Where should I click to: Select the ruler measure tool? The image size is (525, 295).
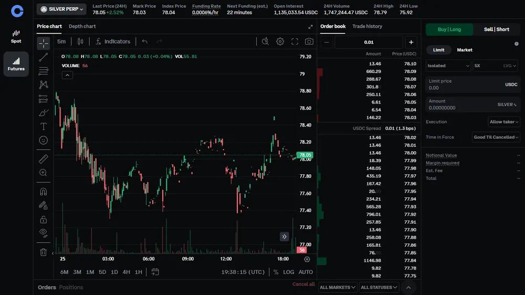(44, 159)
